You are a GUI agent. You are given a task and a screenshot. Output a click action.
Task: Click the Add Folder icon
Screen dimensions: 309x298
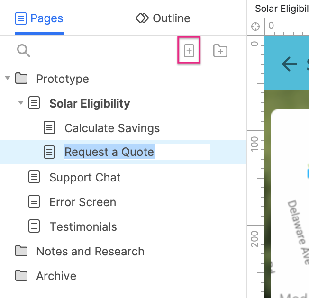coord(220,51)
